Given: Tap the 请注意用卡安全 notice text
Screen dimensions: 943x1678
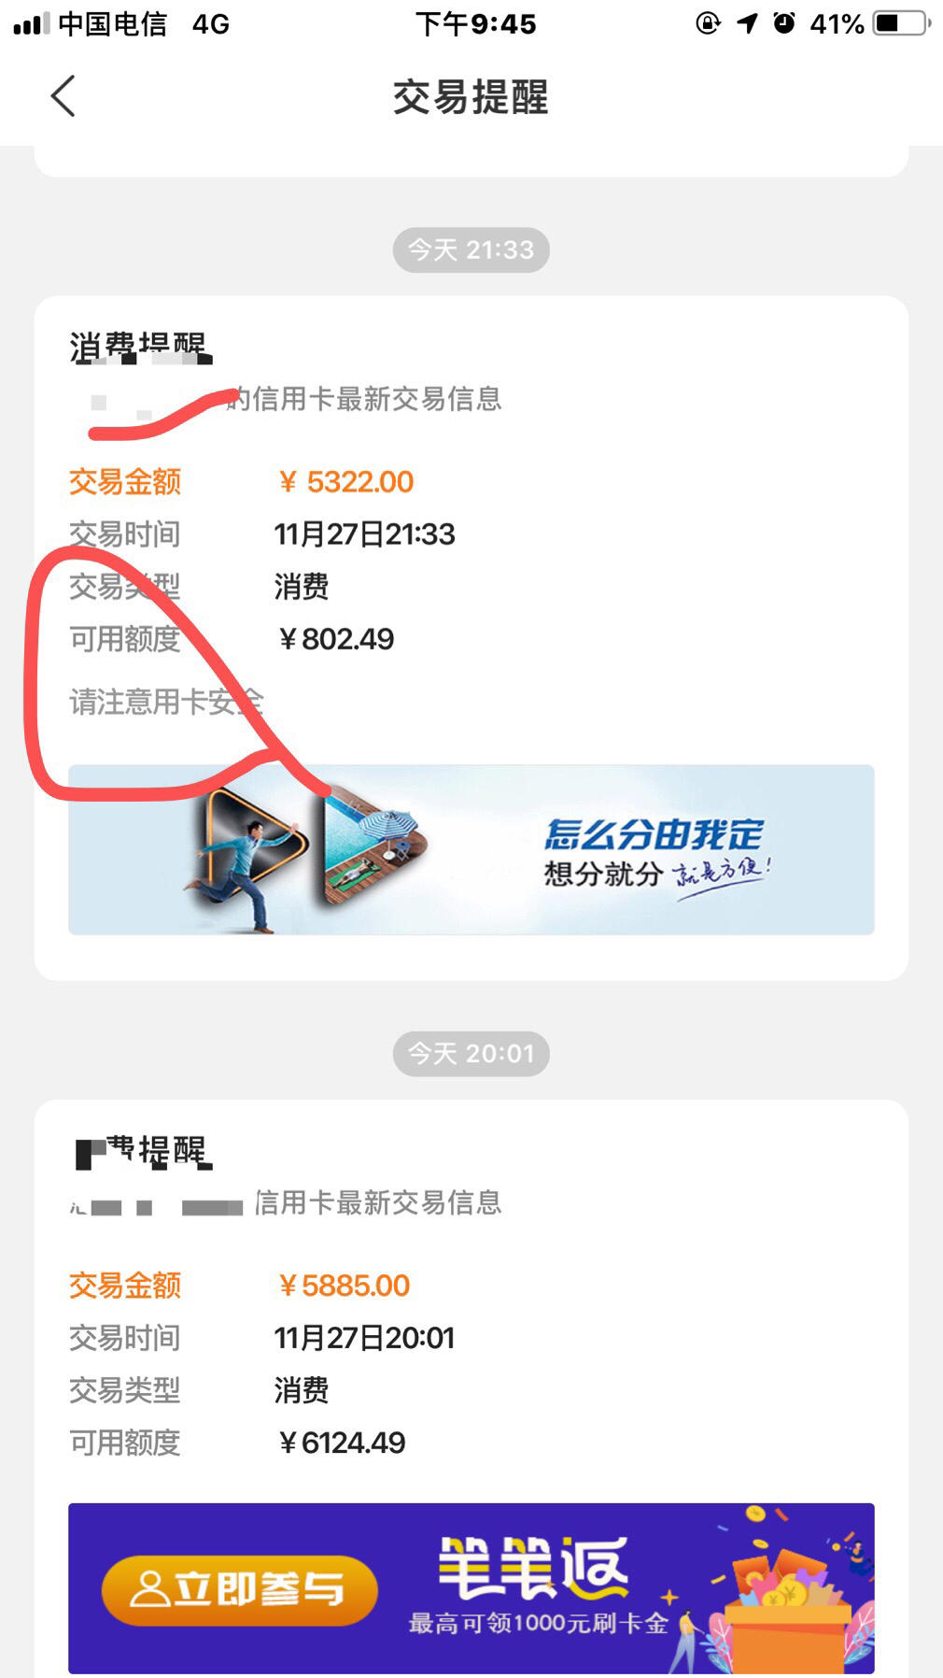Looking at the screenshot, I should coord(166,702).
